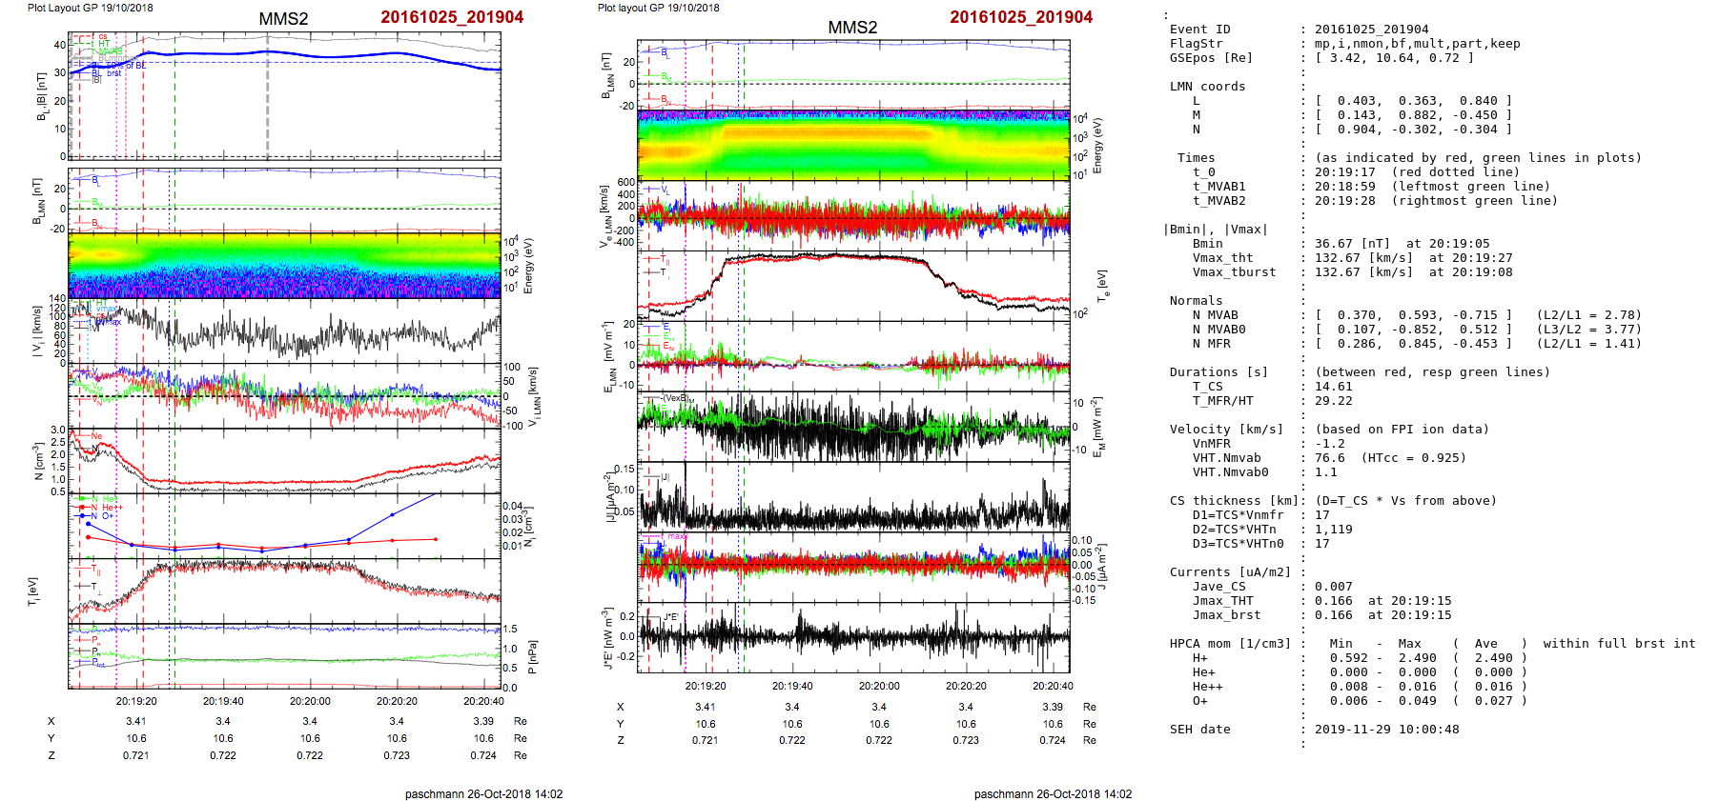Image resolution: width=1720 pixels, height=801 pixels.
Task: Click the "FlagStr" label
Action: [1197, 44]
